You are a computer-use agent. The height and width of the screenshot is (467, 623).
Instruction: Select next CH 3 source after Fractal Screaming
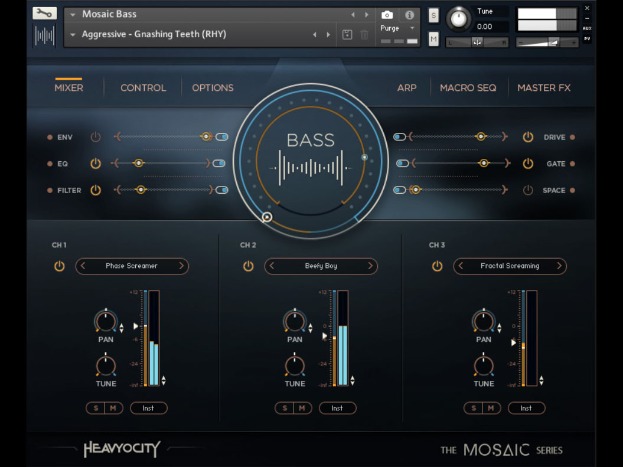point(559,266)
